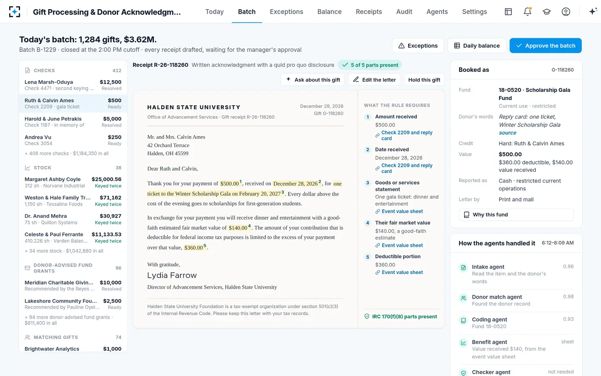Ask about this gift
Image resolution: width=601 pixels, height=376 pixels.
(x=313, y=80)
